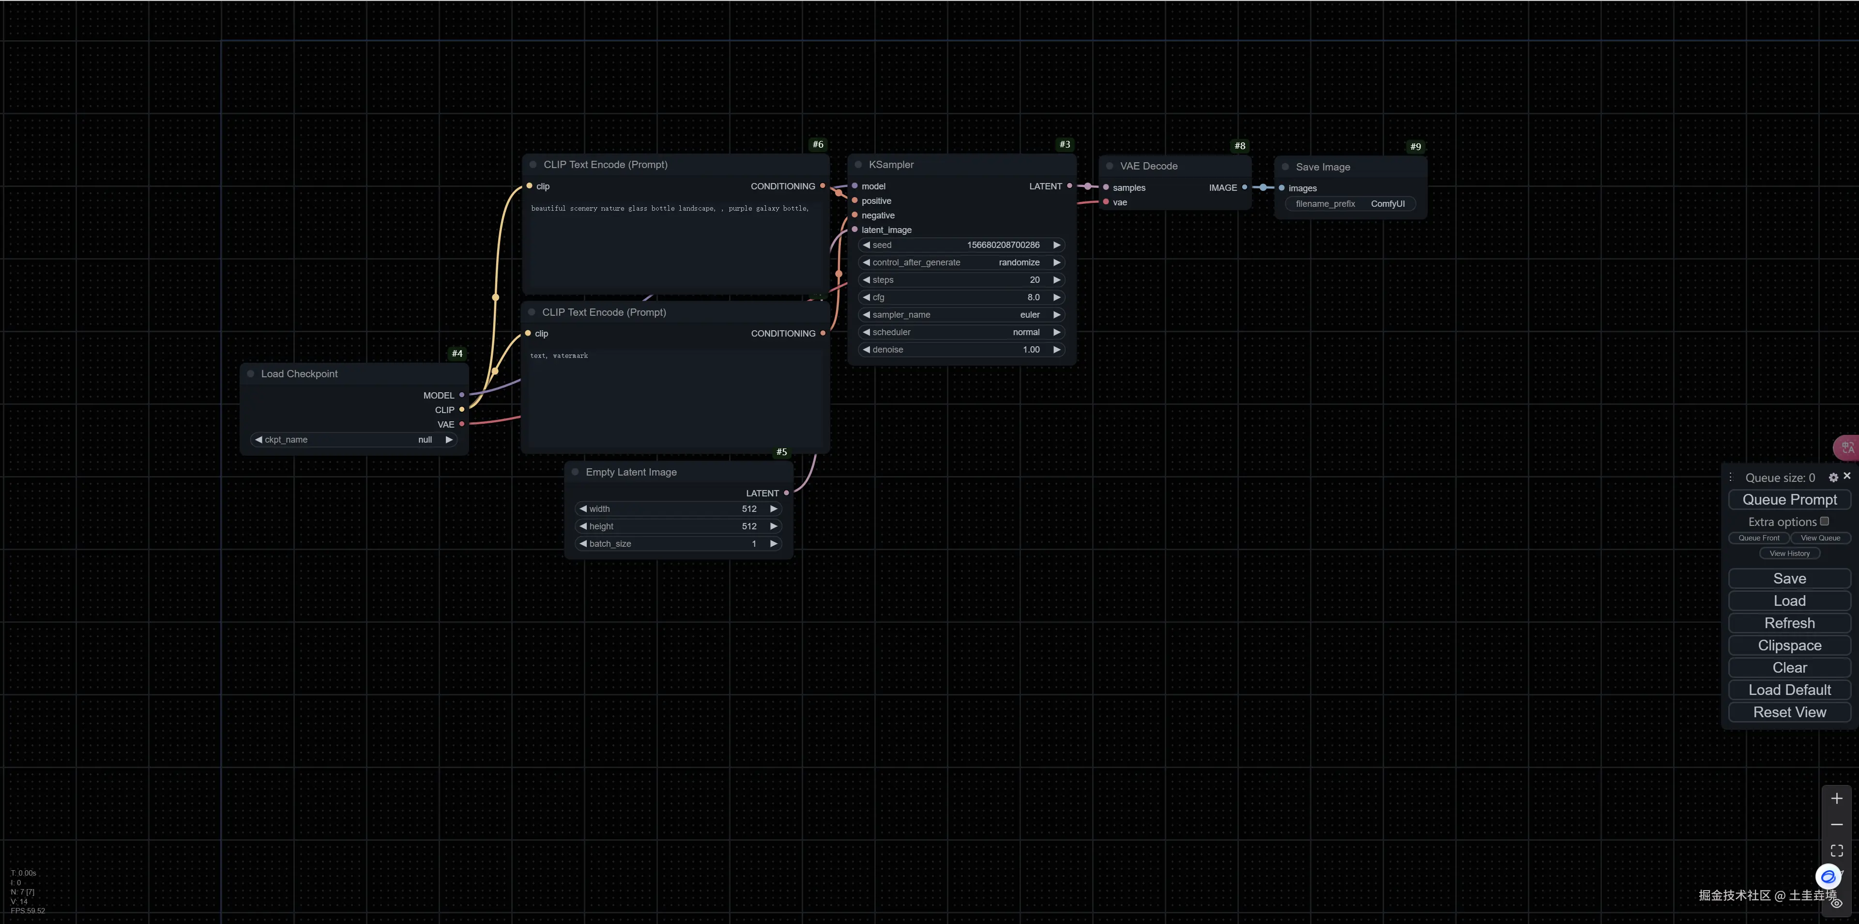Click the Queue Prompt button
The width and height of the screenshot is (1859, 924).
pos(1789,500)
